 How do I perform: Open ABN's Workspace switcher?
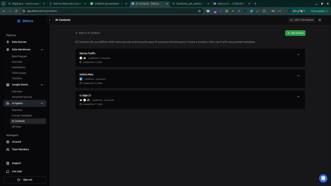coord(302,20)
